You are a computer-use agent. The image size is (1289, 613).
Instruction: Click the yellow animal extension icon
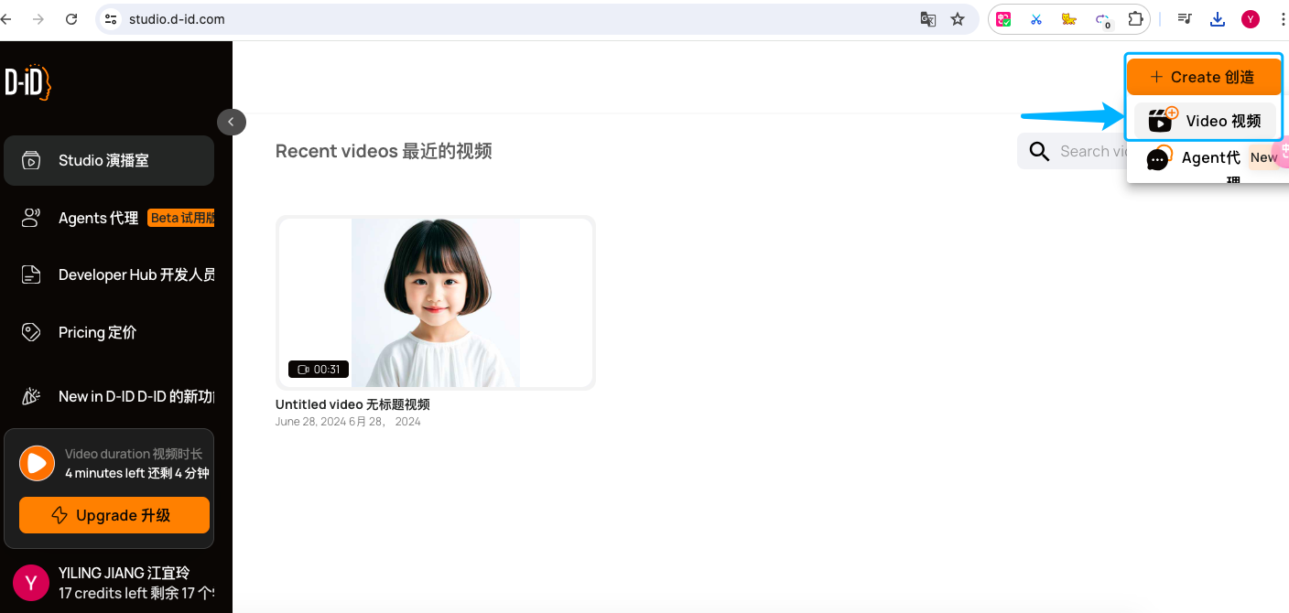1069,19
